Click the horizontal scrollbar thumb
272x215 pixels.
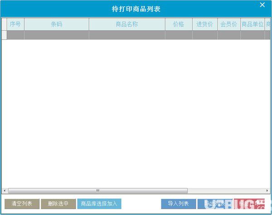point(98,191)
